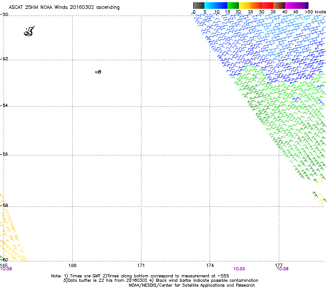Select the '174' longitude axis label
Viewport: 328px width, 288px height.
pos(210,265)
